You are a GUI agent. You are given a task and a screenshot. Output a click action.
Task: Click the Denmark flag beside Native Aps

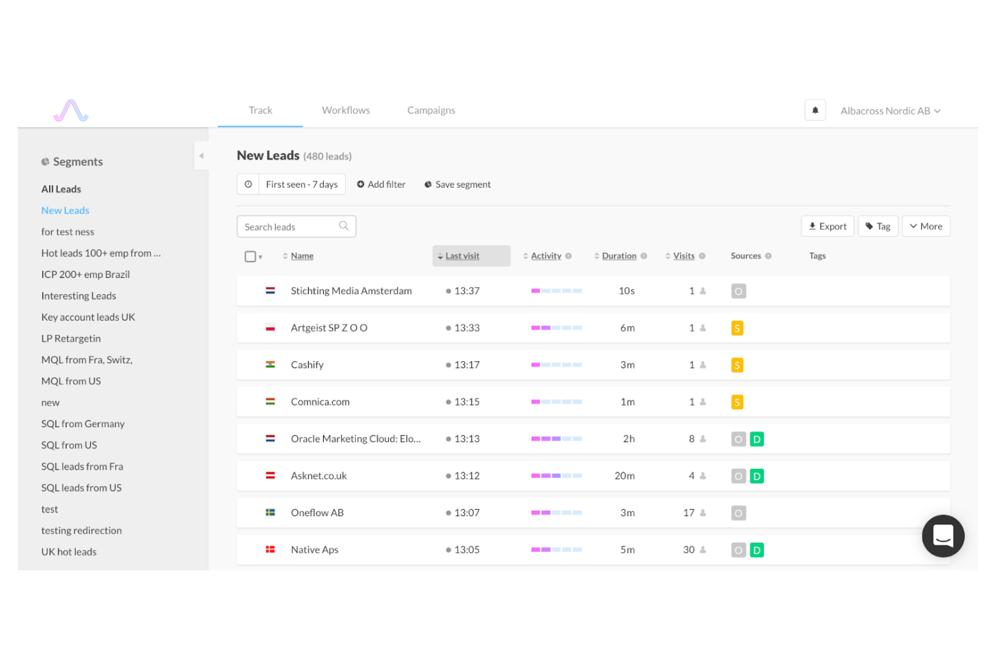[270, 550]
